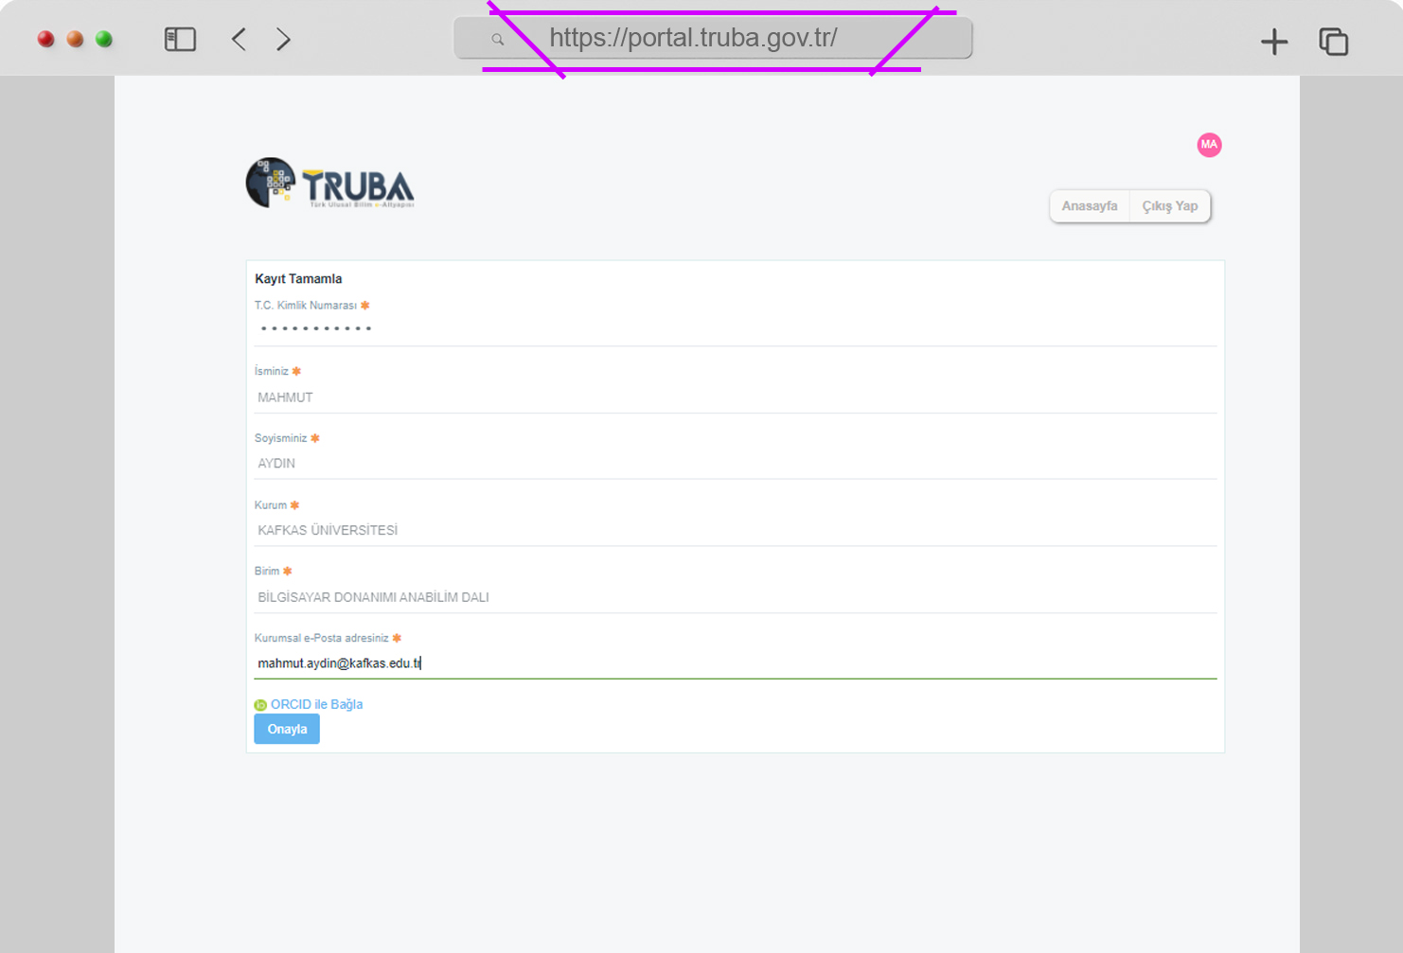Screen dimensions: 1403x953
Task: Click the Birim field BİLGİSAYAR DONANIMI ANABİLİM DALI
Action: pos(736,597)
